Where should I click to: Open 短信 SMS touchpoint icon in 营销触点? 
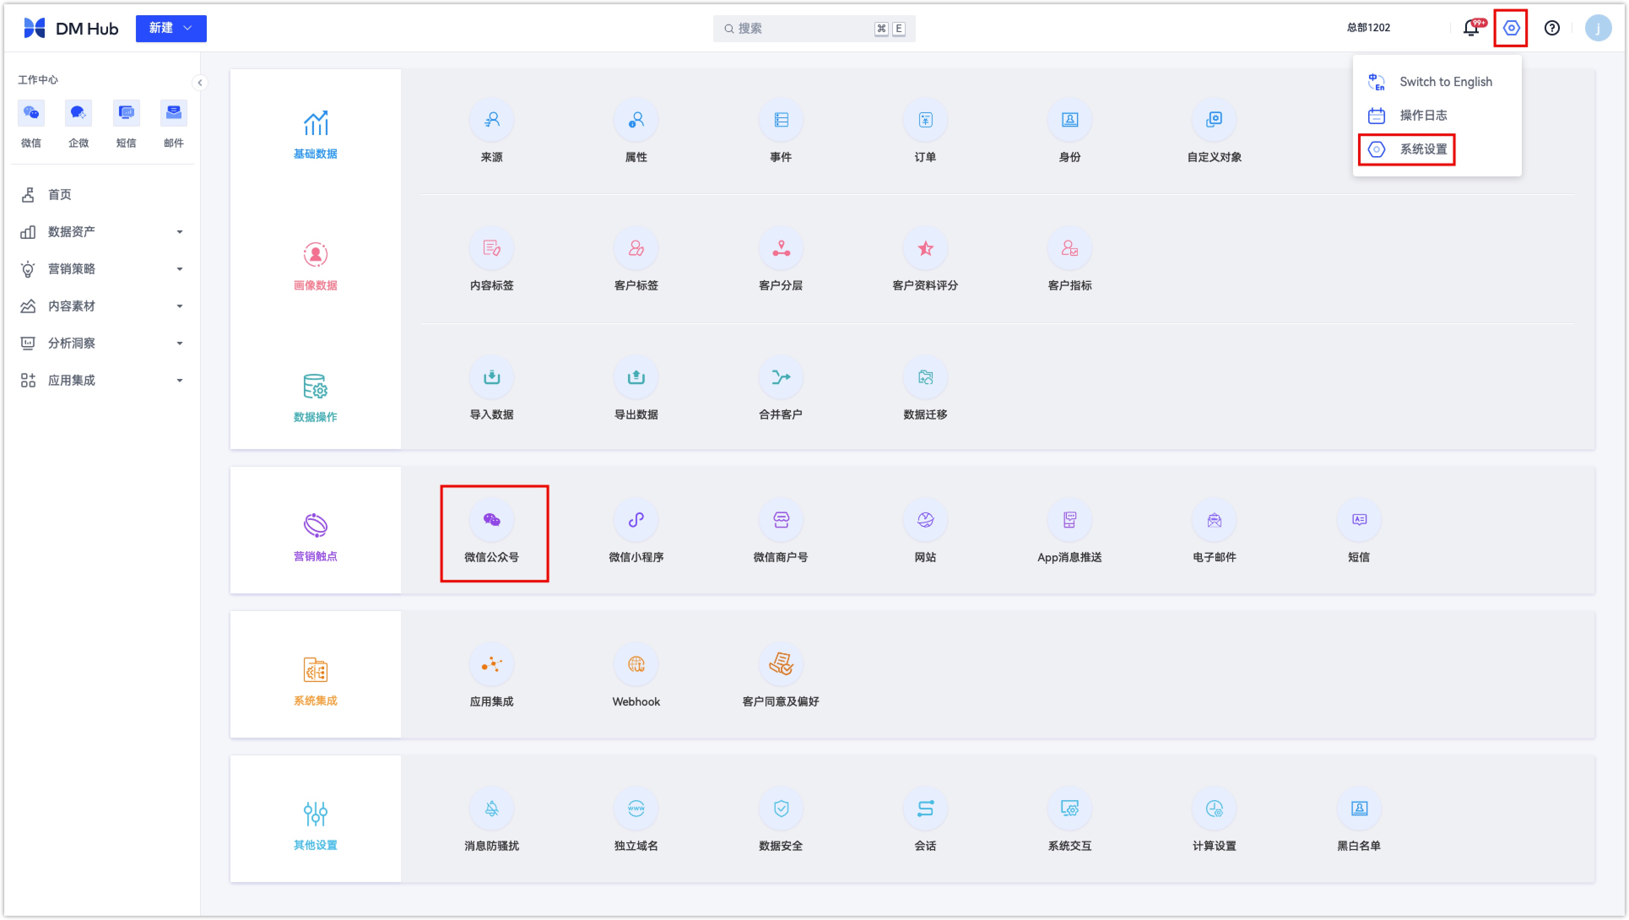click(1359, 520)
